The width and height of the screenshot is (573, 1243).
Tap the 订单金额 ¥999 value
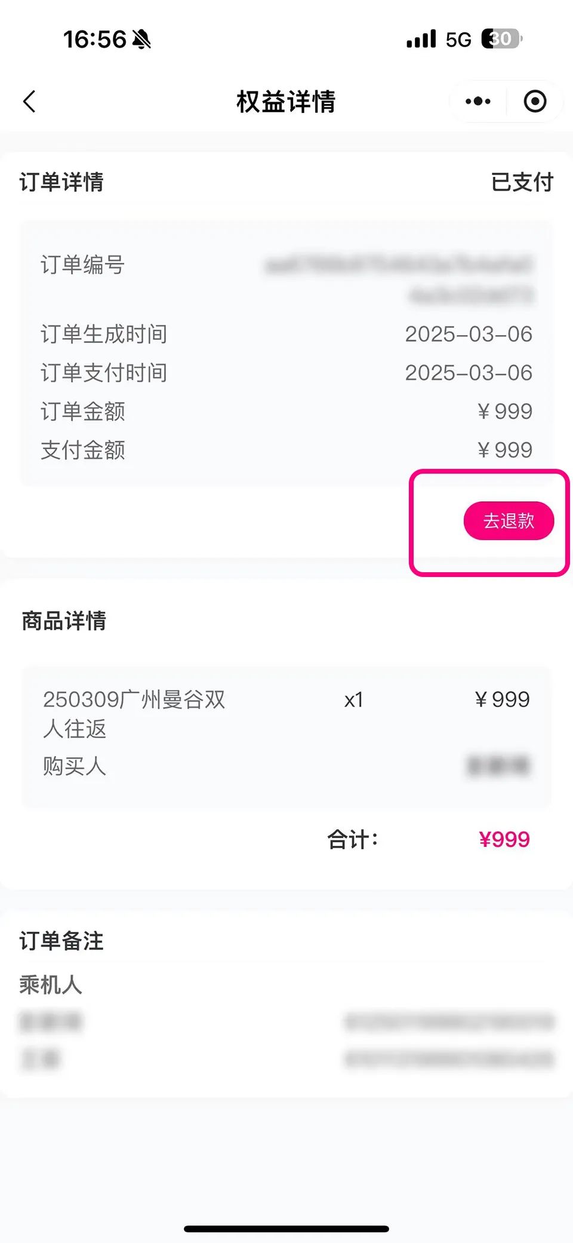point(505,412)
